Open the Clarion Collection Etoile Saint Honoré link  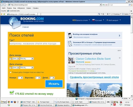click(x=93, y=60)
